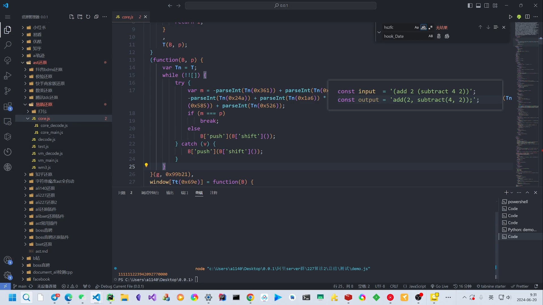Image resolution: width=543 pixels, height=305 pixels.
Task: Toggle Find in Selection
Action: pyautogui.click(x=496, y=27)
